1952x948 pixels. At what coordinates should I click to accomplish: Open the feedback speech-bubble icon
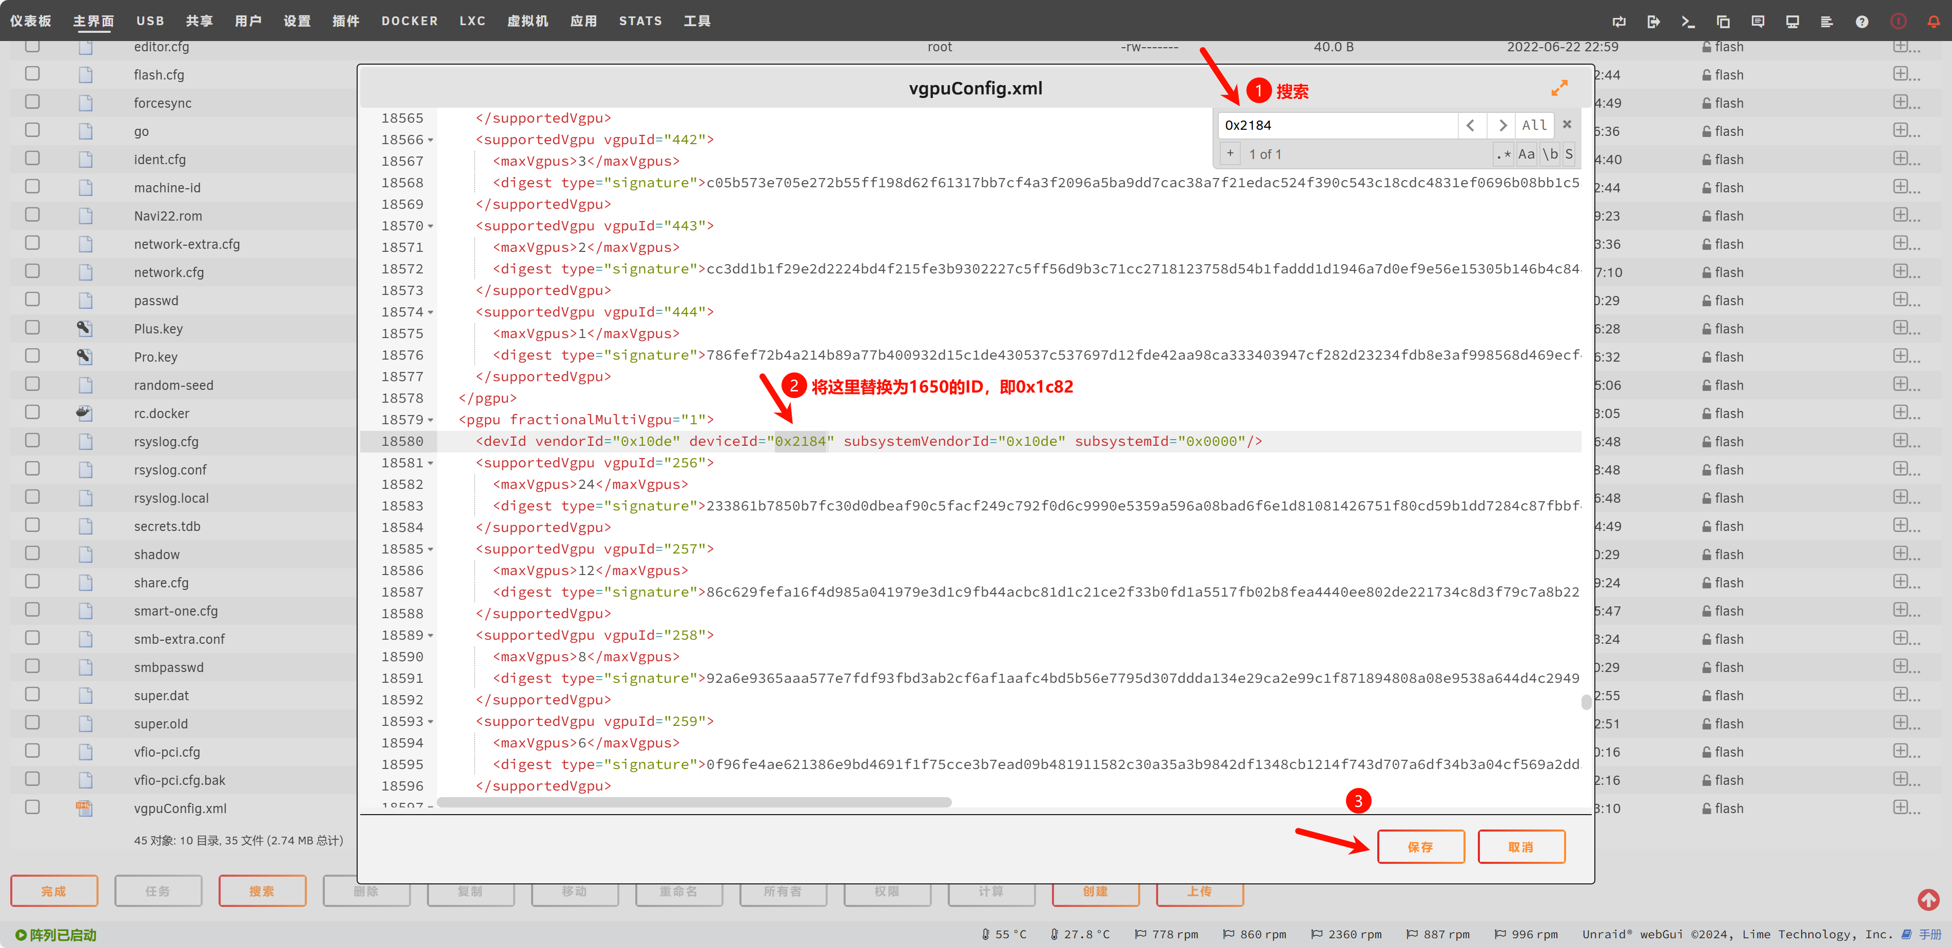(x=1757, y=21)
